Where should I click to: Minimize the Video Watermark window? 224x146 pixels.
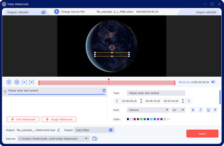[x=205, y=4]
